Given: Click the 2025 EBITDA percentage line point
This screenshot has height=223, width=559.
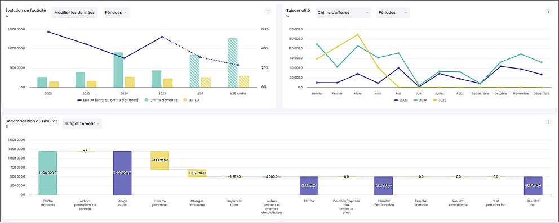Looking at the screenshot, I should tap(162, 37).
